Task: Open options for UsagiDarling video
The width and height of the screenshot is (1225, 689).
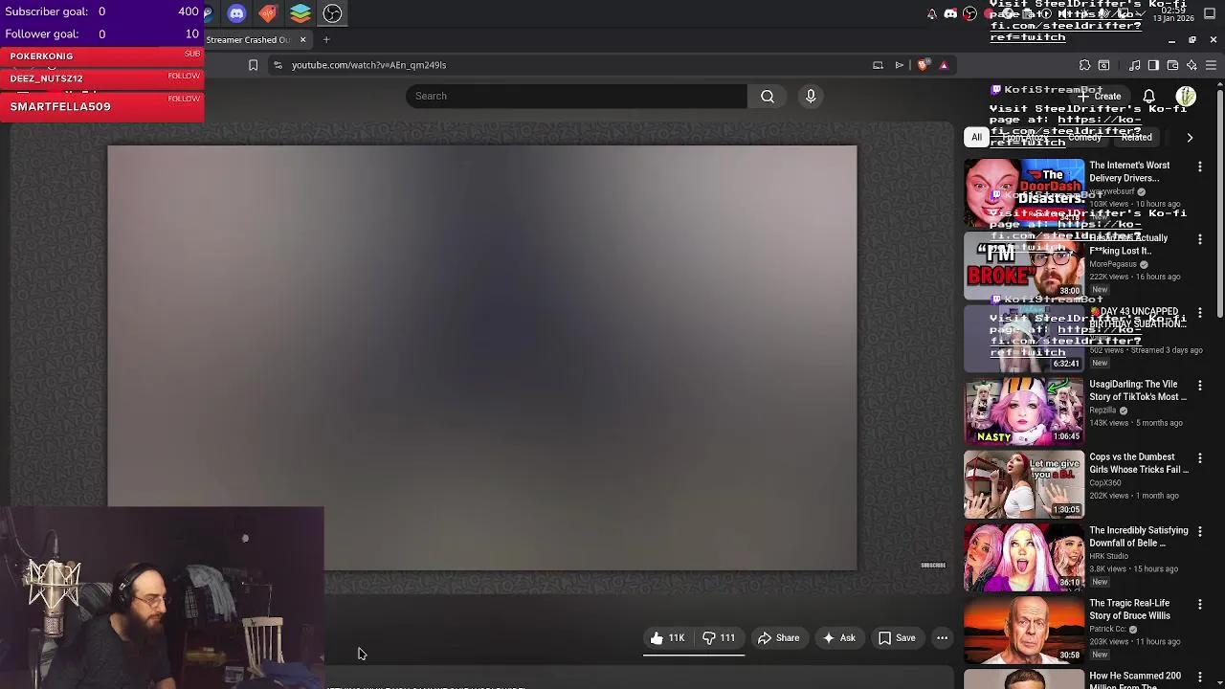Action: pyautogui.click(x=1199, y=385)
